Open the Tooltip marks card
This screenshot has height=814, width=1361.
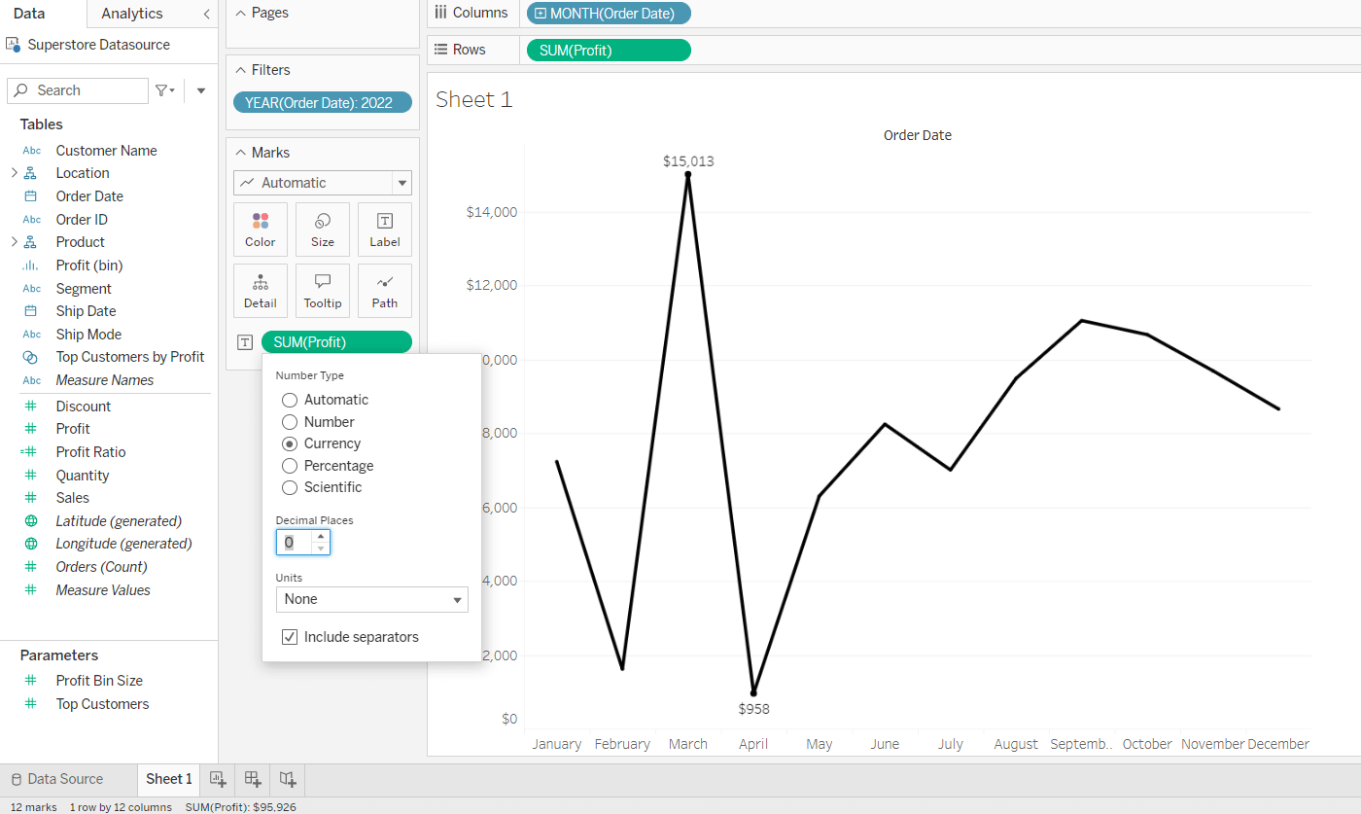click(323, 291)
